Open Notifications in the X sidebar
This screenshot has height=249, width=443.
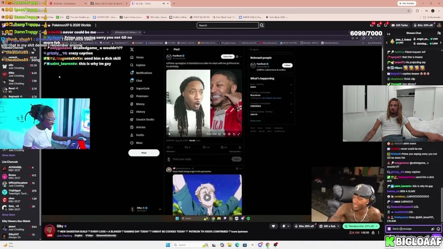(141, 73)
